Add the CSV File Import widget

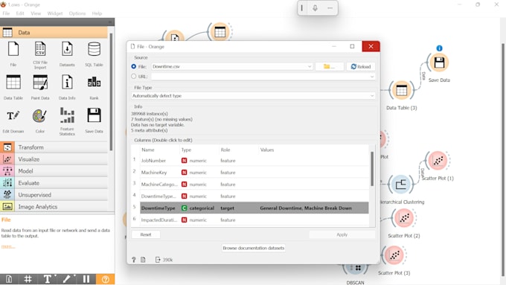click(40, 55)
